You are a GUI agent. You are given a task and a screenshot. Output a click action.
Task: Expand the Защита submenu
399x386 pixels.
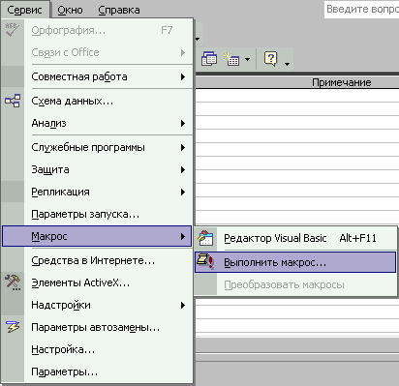[183, 169]
